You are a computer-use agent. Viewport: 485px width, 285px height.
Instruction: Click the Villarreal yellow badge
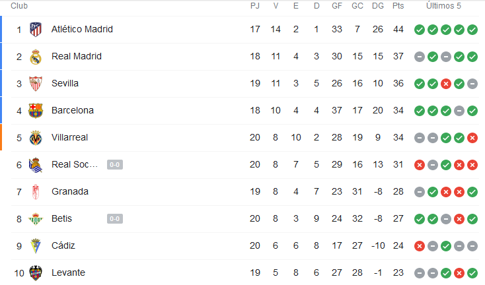(36, 138)
